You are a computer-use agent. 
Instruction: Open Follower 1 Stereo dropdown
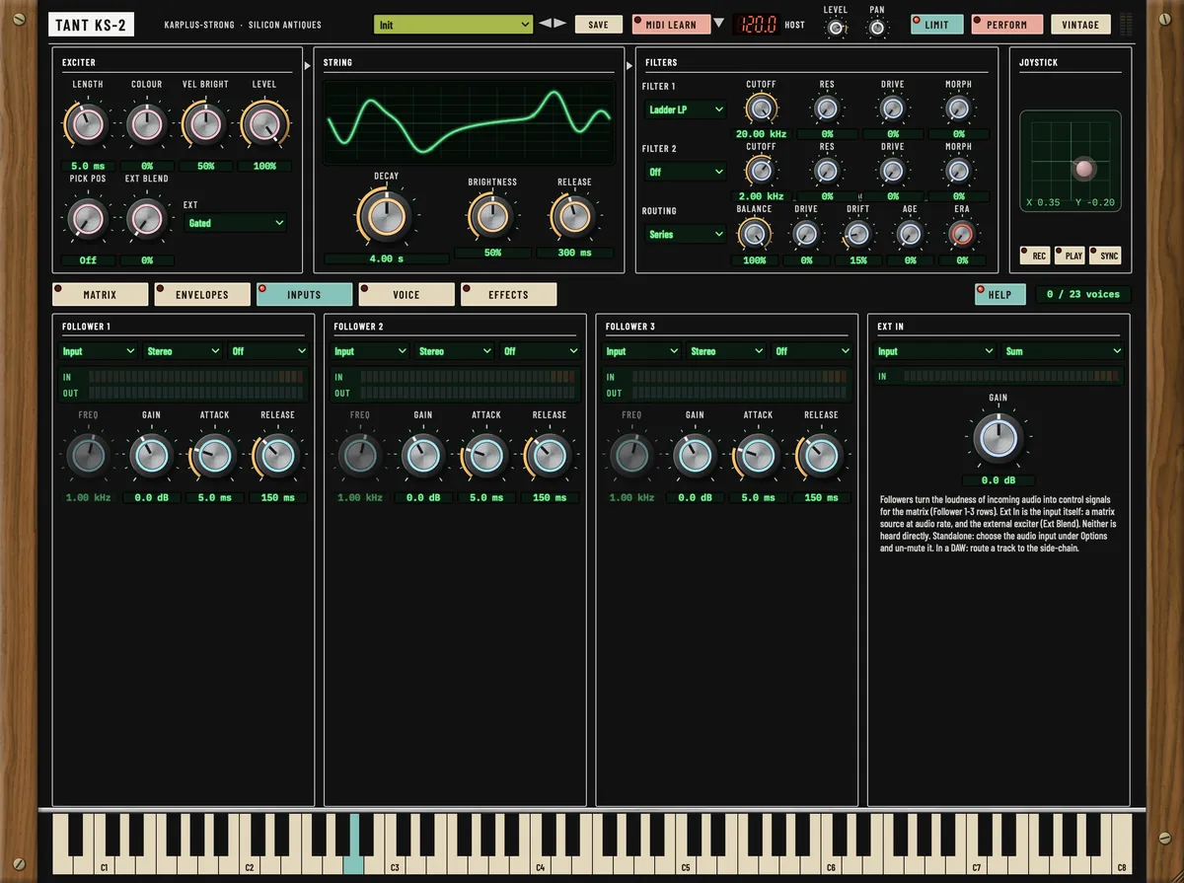[183, 351]
